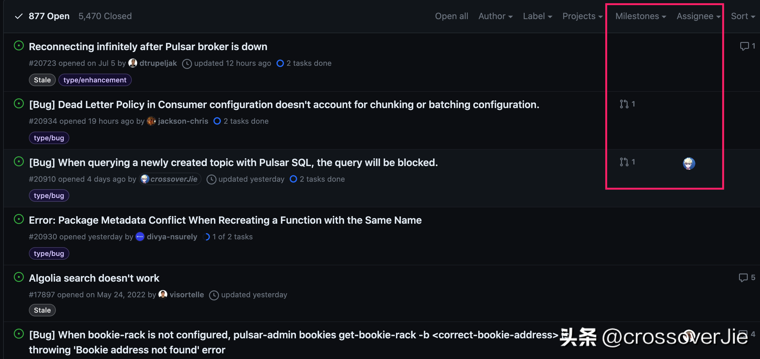Open the Algolia search doesn't work issue

pos(94,278)
